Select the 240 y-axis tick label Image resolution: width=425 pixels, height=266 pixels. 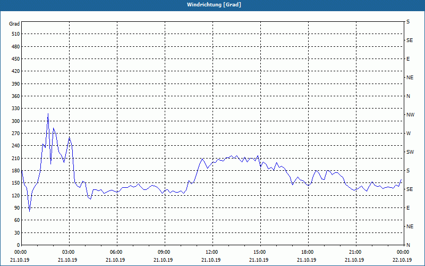point(16,146)
